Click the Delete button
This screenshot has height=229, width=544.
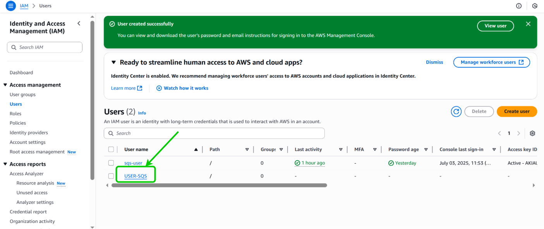479,111
